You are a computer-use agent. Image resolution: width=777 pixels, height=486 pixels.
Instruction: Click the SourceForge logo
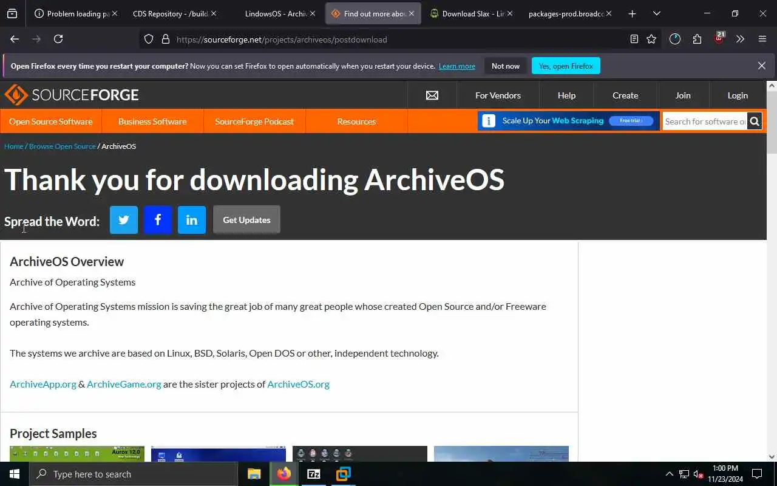[x=72, y=95]
